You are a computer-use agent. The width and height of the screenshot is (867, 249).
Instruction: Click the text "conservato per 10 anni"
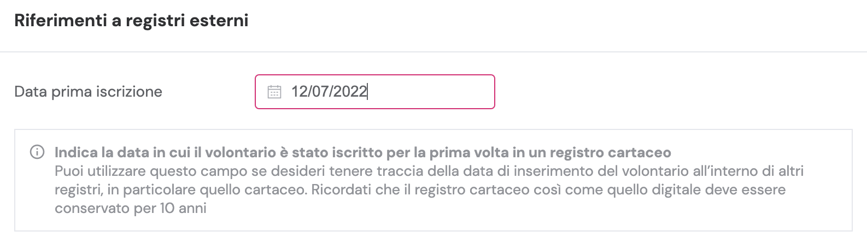[130, 208]
